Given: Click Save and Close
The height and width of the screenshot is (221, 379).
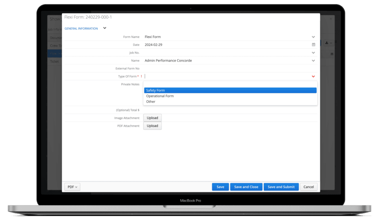Looking at the screenshot, I should pyautogui.click(x=246, y=187).
